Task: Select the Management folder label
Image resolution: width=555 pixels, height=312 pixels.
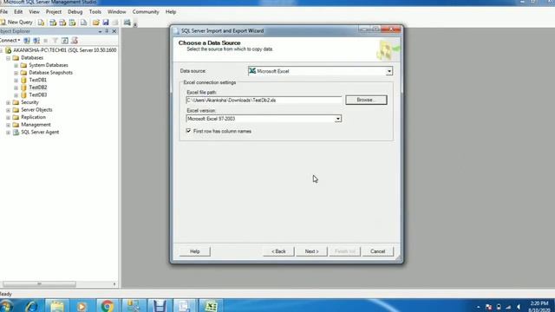Action: tap(36, 125)
